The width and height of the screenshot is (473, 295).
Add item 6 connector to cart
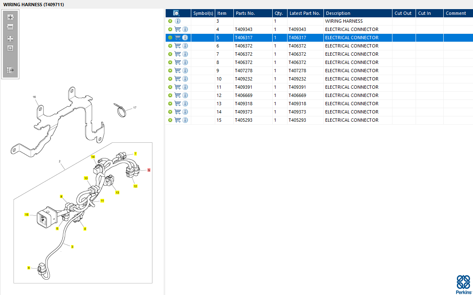178,46
